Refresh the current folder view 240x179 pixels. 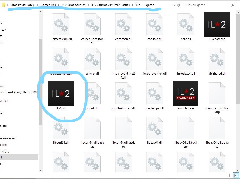pyautogui.click(x=178, y=5)
